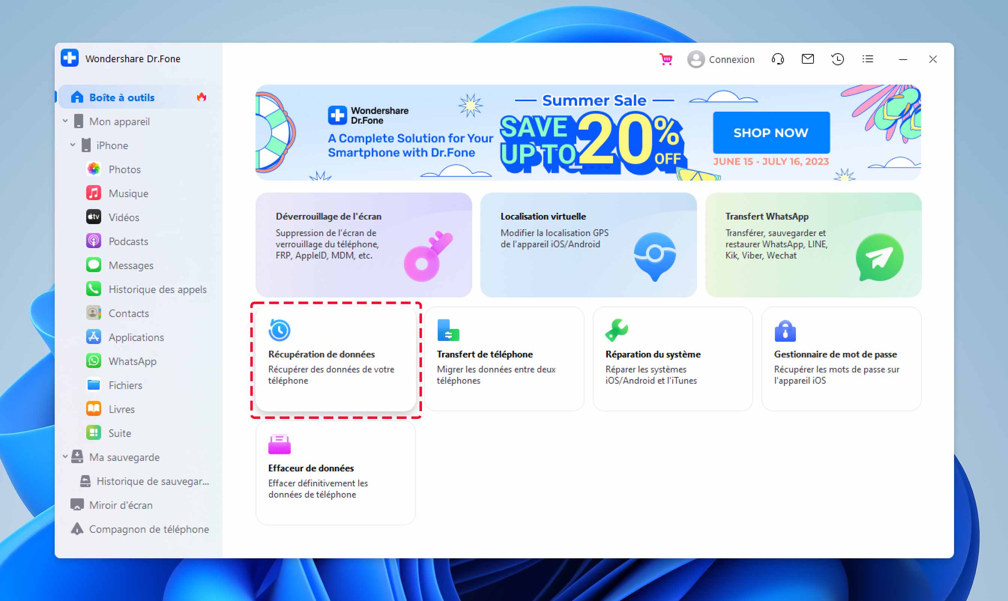This screenshot has height=601, width=1008.
Task: Open Gestionnaire de mot de passe tool
Action: pos(842,359)
